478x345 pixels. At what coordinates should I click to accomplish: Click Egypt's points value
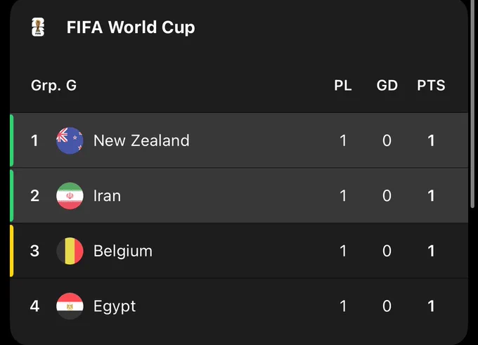point(431,306)
